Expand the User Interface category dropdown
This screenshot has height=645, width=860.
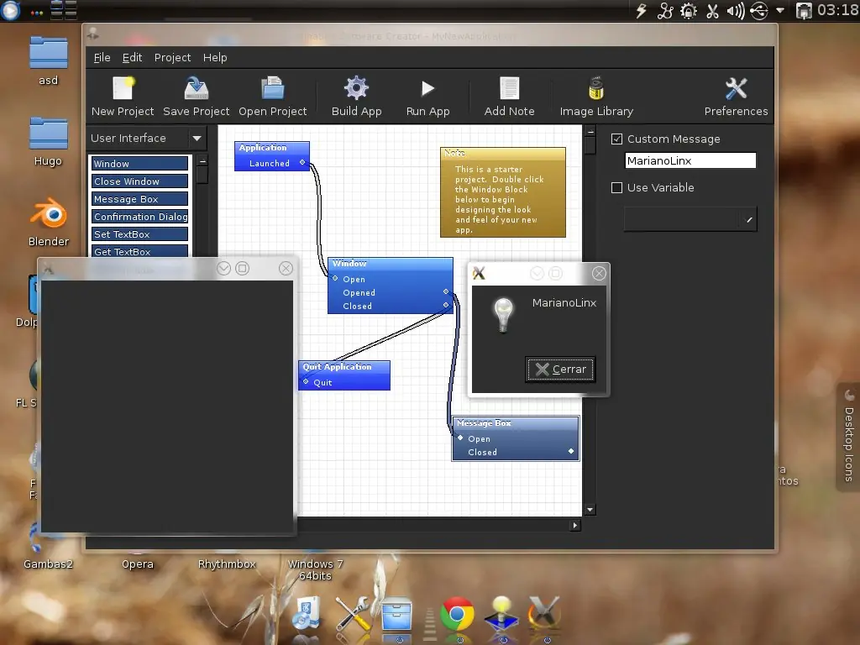(197, 139)
